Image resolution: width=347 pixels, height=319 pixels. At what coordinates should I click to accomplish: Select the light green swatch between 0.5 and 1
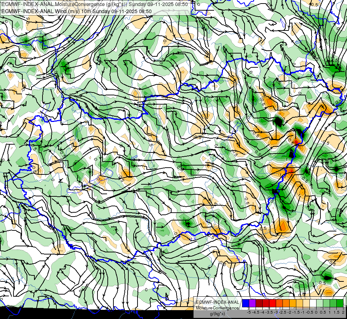tap(326, 303)
